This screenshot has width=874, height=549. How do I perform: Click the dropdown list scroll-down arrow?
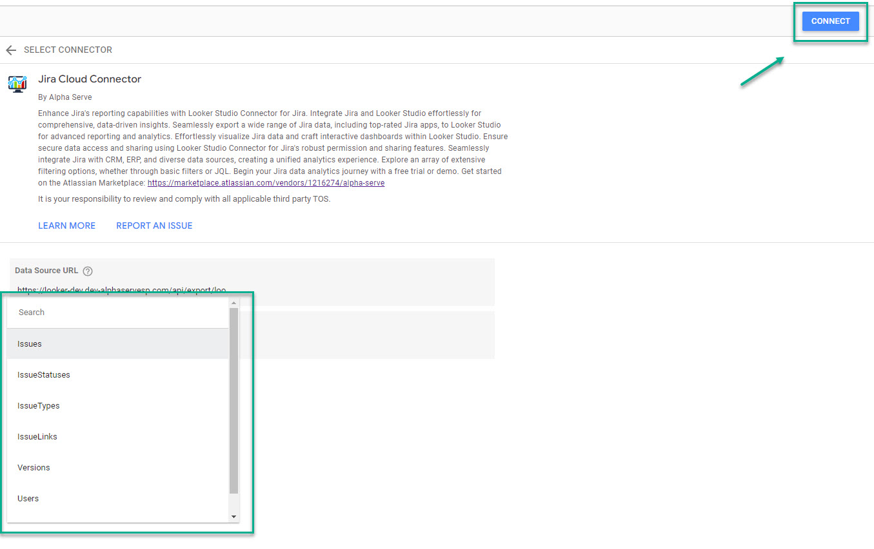point(233,517)
